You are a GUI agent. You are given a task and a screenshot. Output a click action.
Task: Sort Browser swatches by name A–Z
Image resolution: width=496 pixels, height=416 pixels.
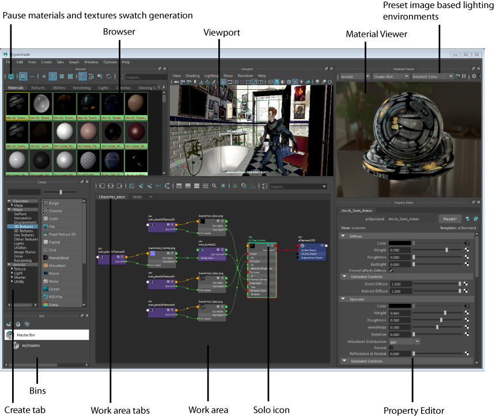[82, 77]
